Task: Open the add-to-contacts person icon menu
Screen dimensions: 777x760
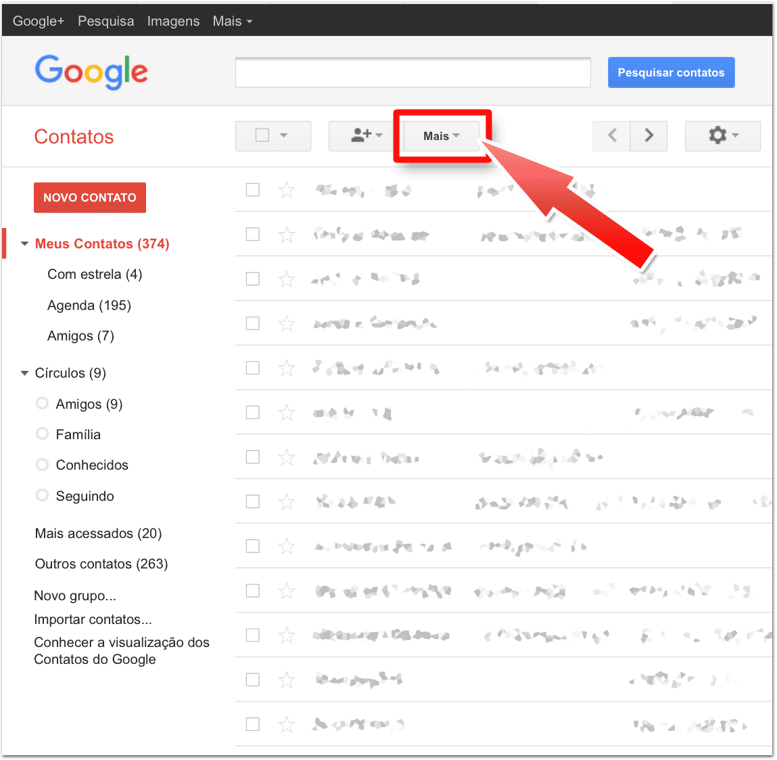Action: click(x=367, y=135)
